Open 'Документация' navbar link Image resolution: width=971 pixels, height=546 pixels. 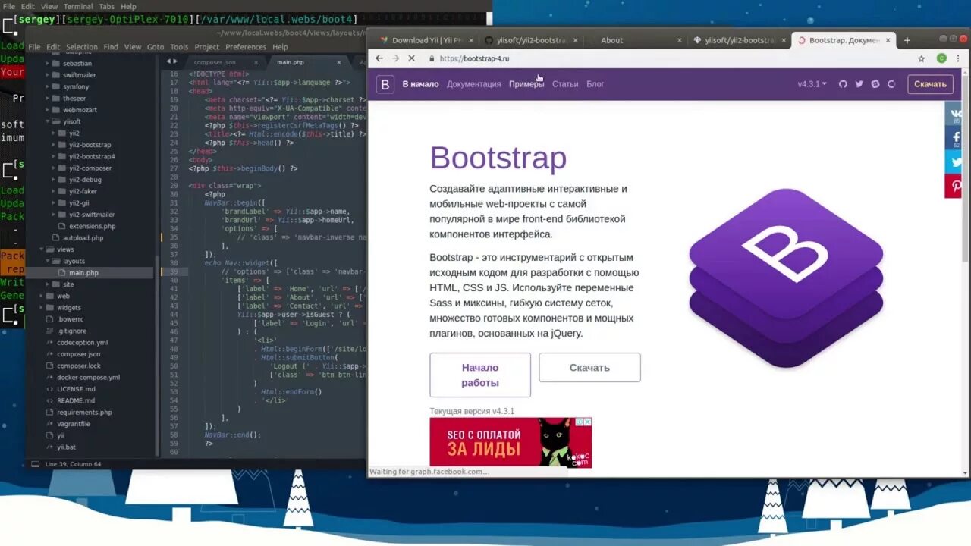474,84
